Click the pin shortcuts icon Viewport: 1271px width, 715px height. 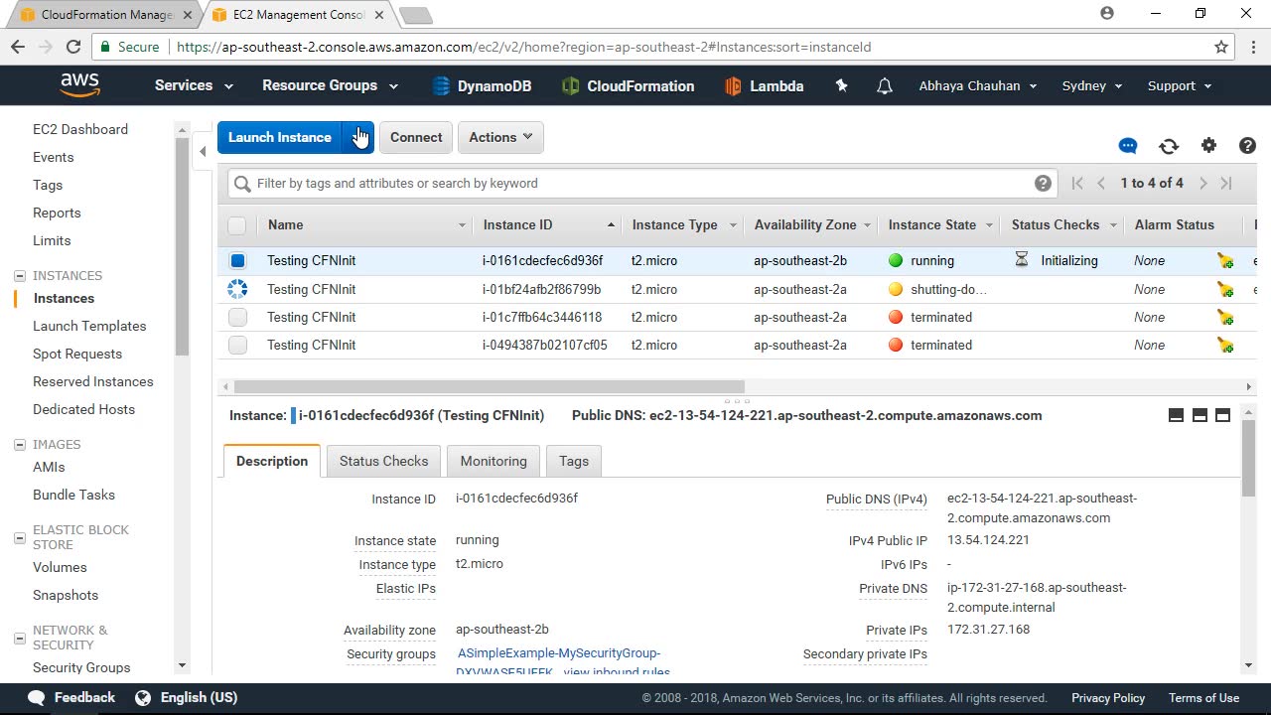pos(842,86)
